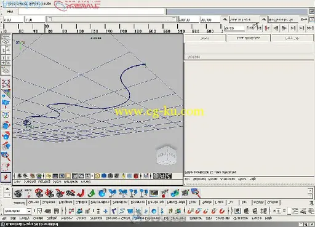Activate the Lasso select tool

6,167
